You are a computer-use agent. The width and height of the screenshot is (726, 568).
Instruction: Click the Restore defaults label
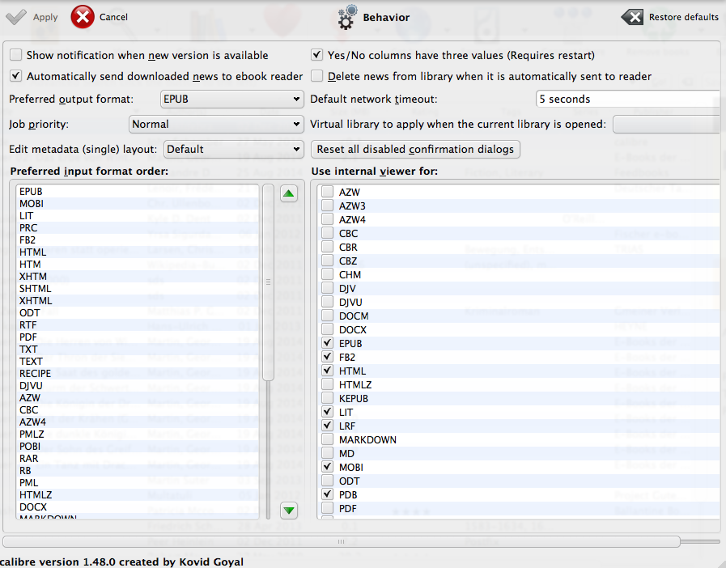pyautogui.click(x=683, y=17)
